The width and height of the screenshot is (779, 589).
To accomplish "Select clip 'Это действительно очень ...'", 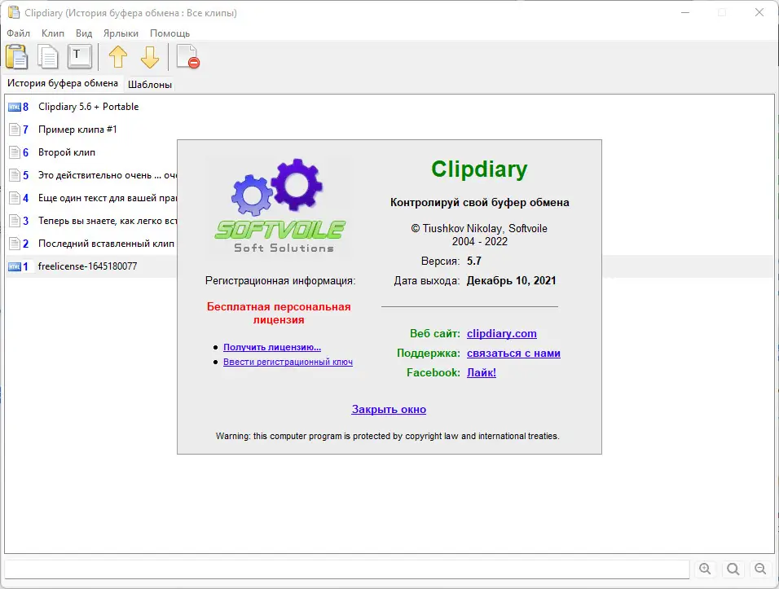I will pos(108,175).
